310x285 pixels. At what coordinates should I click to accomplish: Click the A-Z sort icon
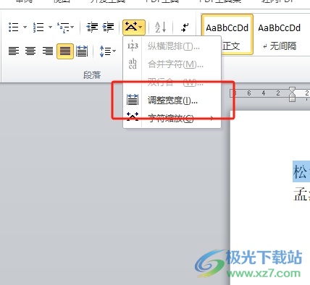pos(160,27)
